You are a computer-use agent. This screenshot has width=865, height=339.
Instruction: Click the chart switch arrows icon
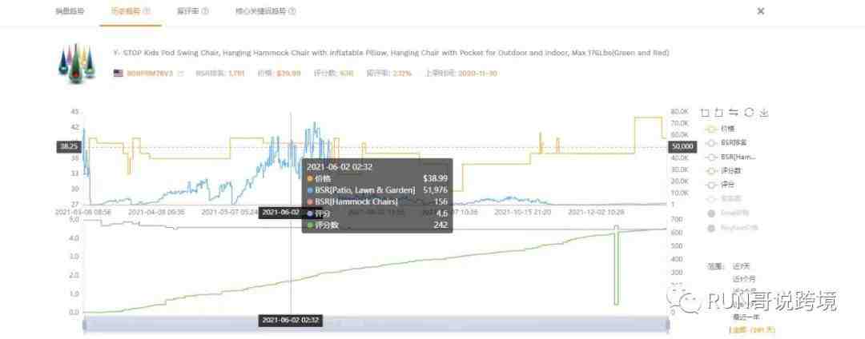tap(734, 112)
